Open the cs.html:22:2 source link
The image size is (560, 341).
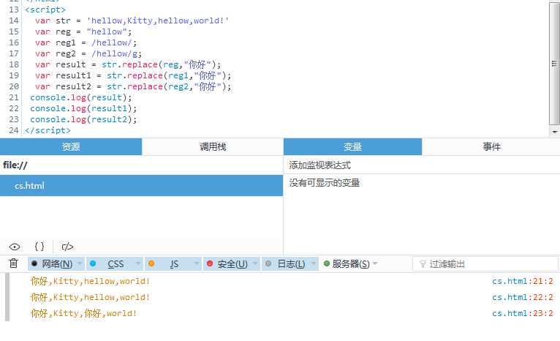coord(523,297)
